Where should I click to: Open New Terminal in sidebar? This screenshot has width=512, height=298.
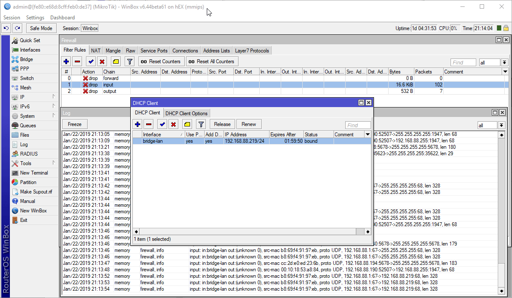coord(34,173)
